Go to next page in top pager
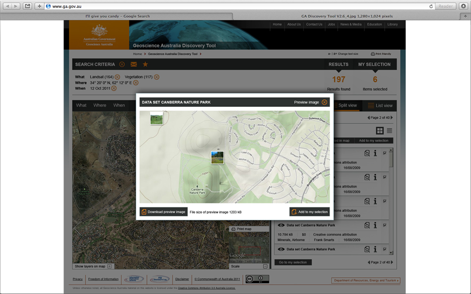This screenshot has height=294, width=471. 392,118
